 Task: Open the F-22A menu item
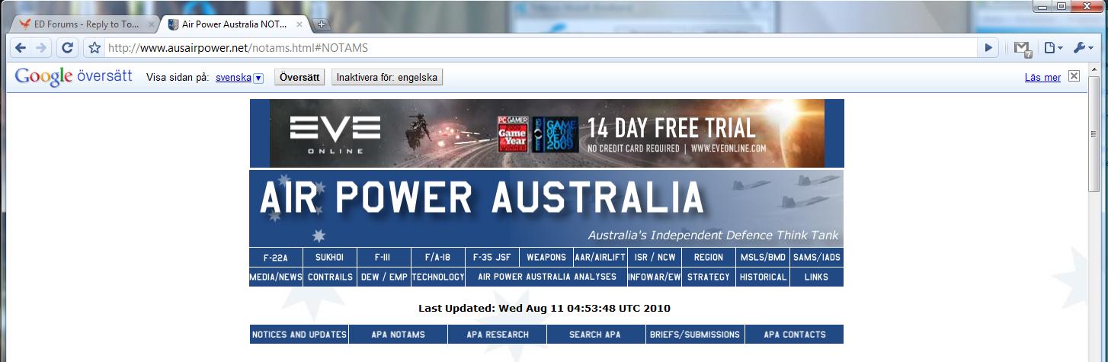[276, 258]
